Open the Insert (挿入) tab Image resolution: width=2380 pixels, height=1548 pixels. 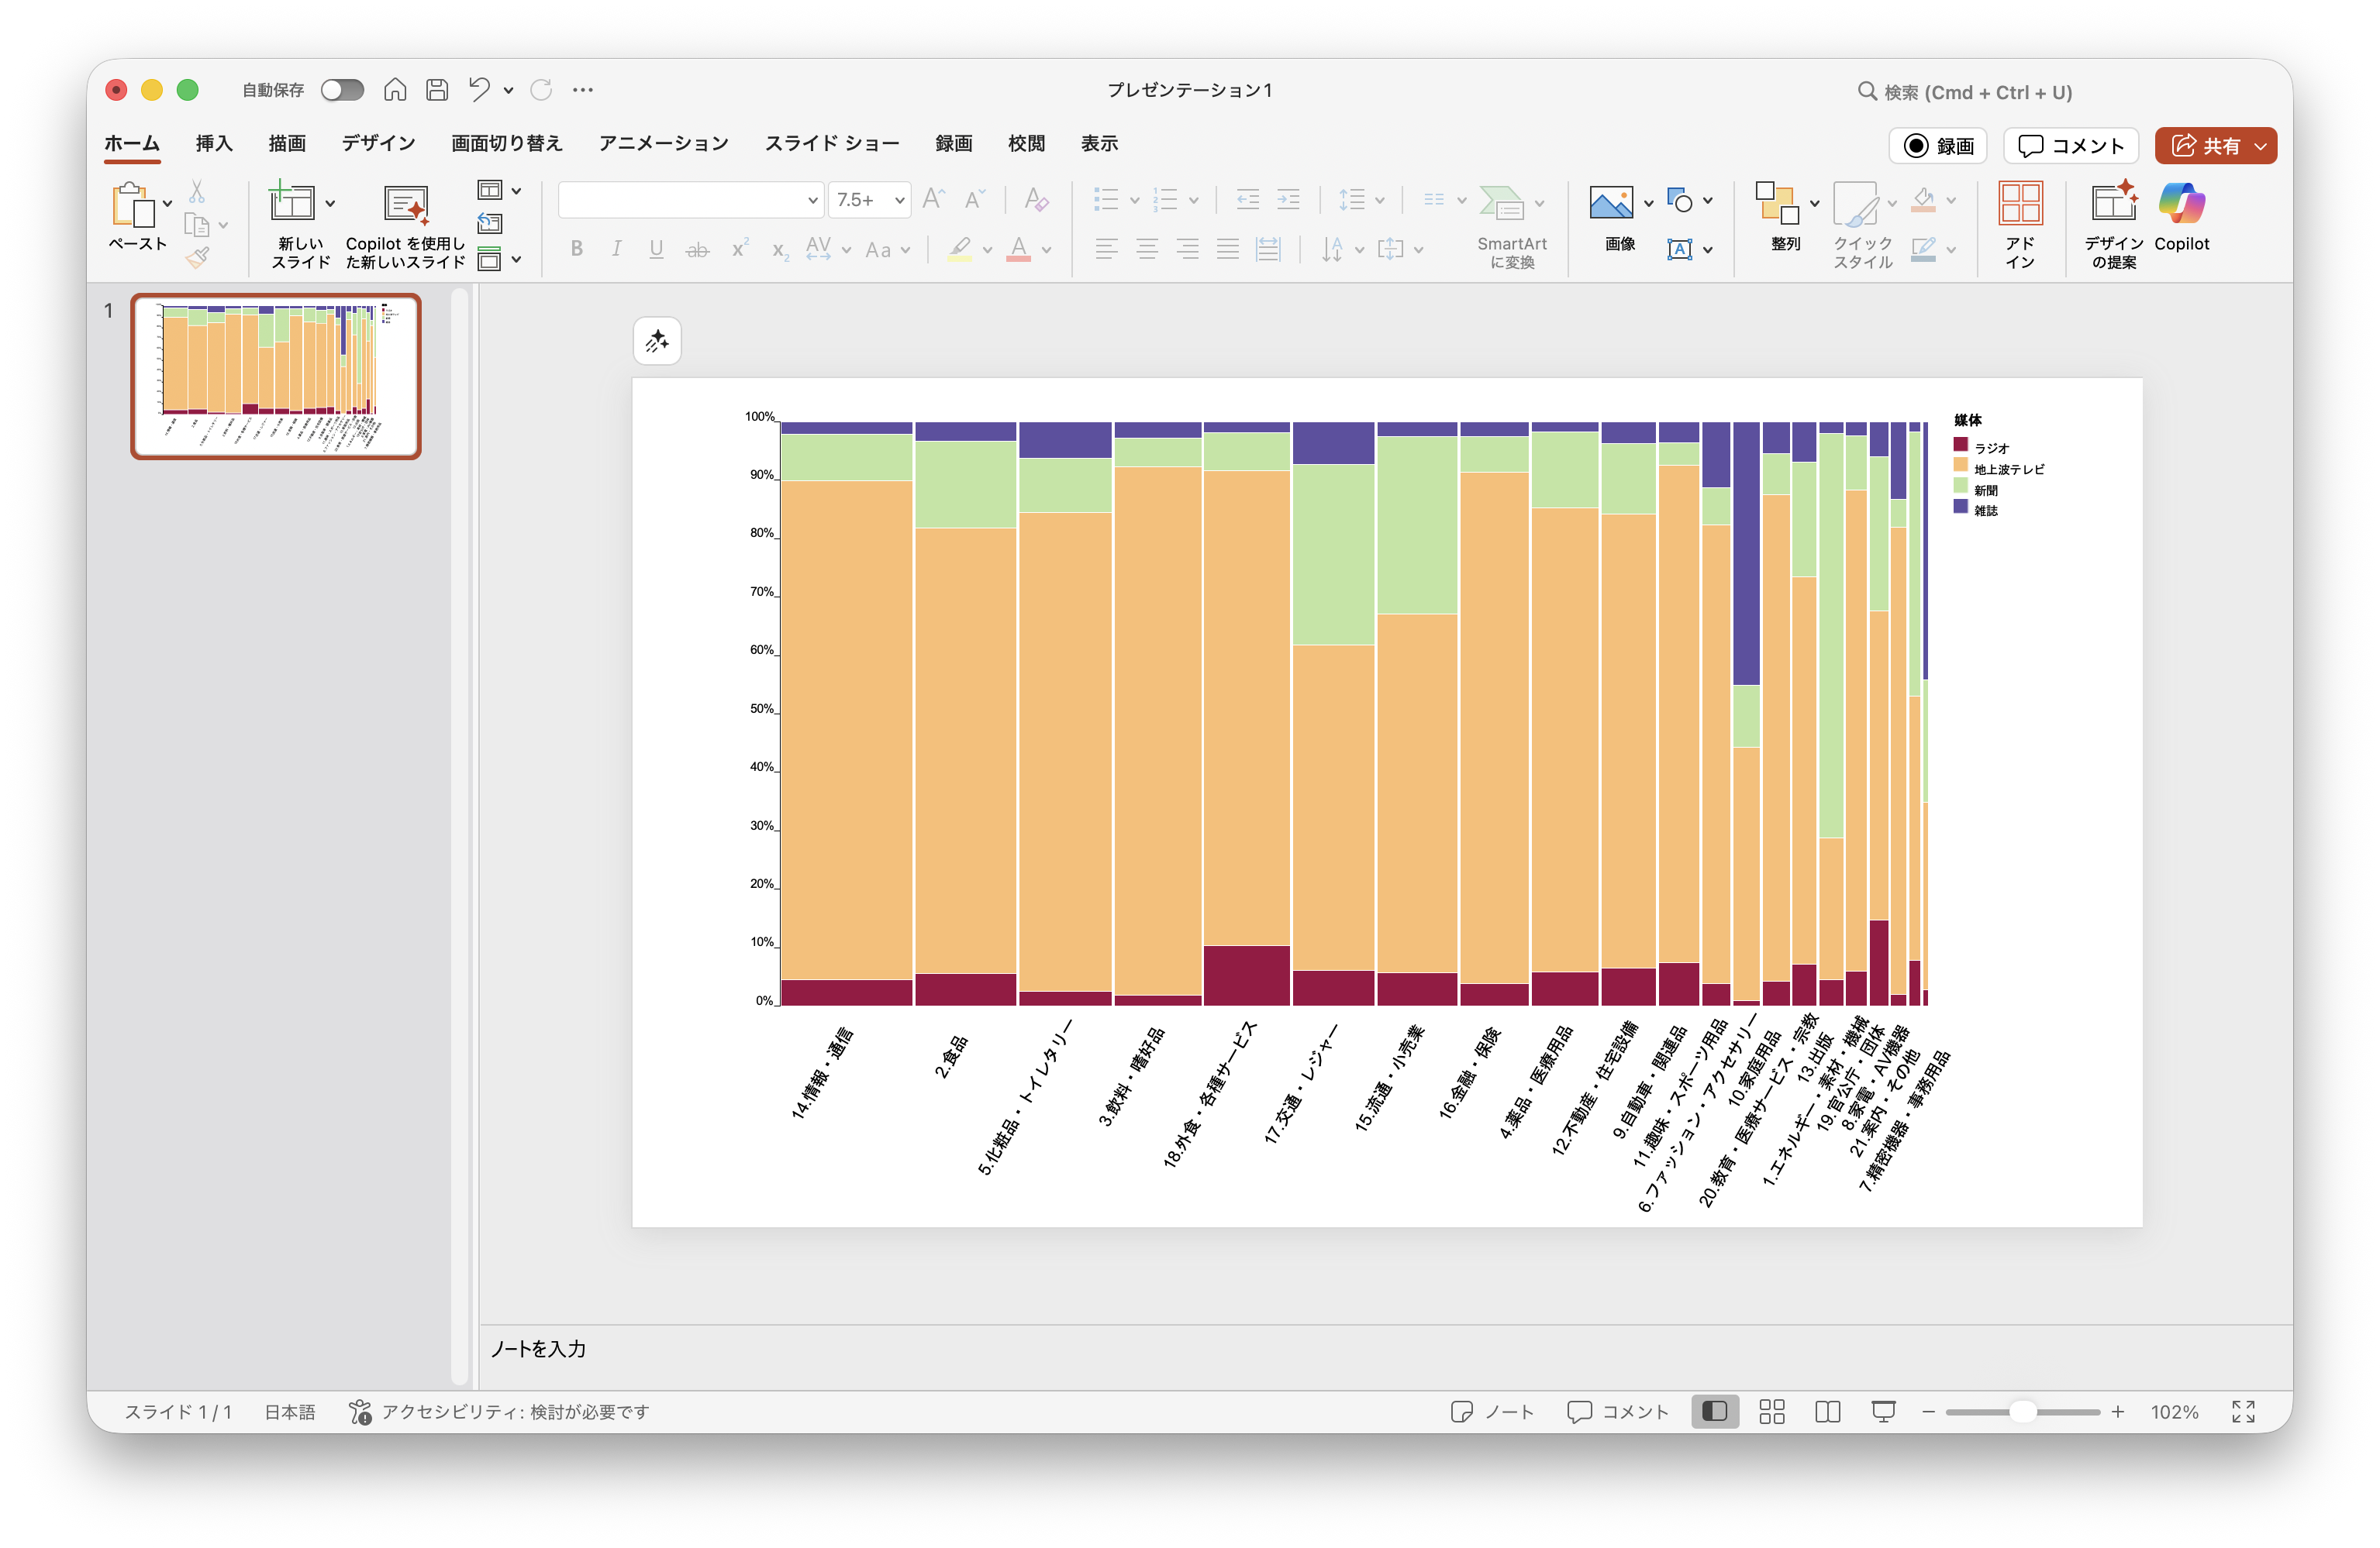tap(214, 143)
